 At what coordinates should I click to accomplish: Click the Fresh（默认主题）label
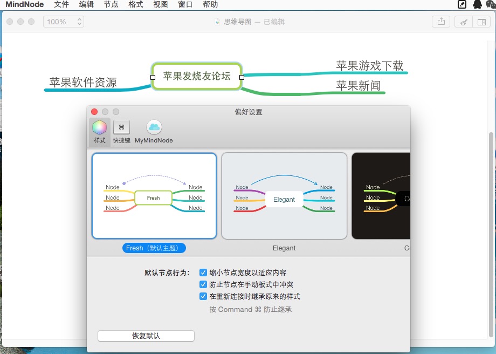[154, 248]
